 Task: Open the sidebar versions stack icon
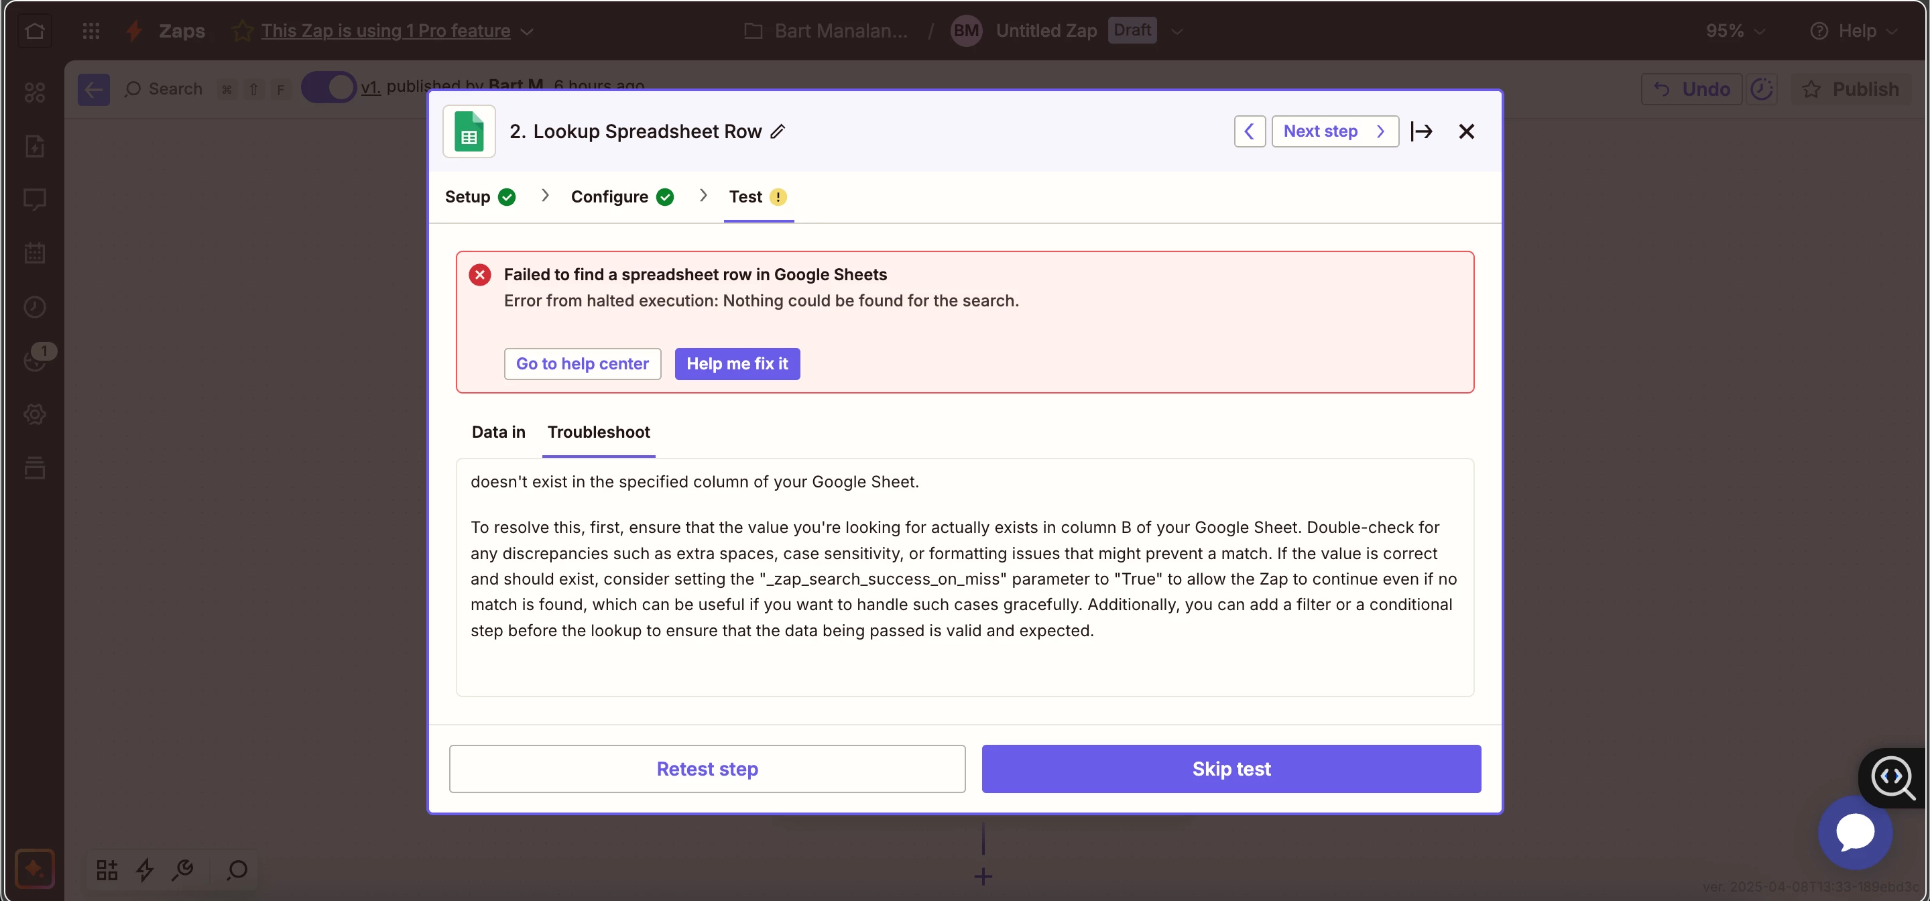(34, 468)
